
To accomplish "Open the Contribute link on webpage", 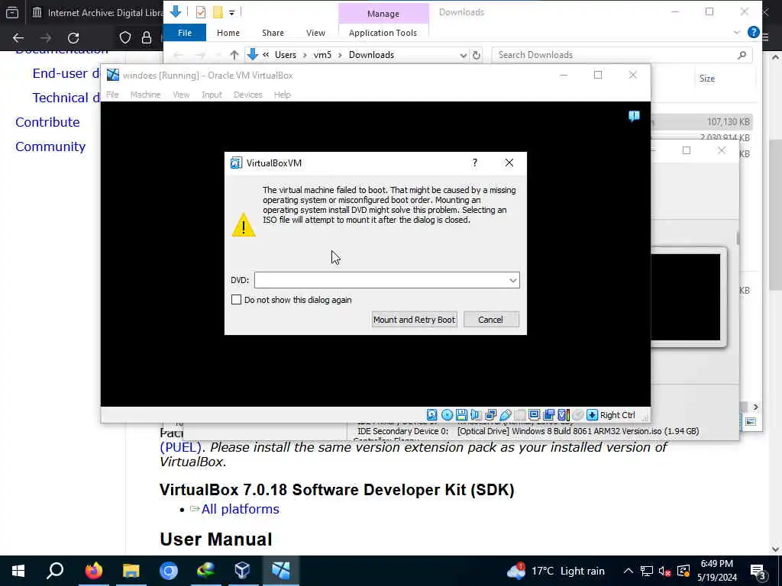I will point(47,122).
